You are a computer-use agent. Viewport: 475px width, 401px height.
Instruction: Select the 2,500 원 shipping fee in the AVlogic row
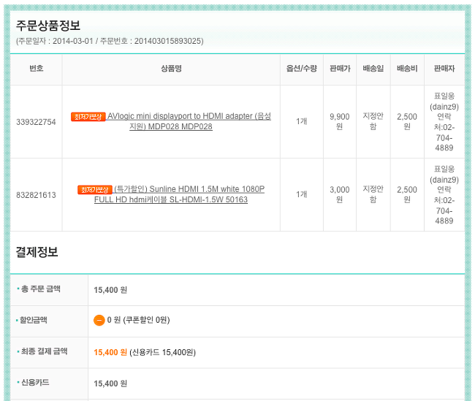(407, 121)
